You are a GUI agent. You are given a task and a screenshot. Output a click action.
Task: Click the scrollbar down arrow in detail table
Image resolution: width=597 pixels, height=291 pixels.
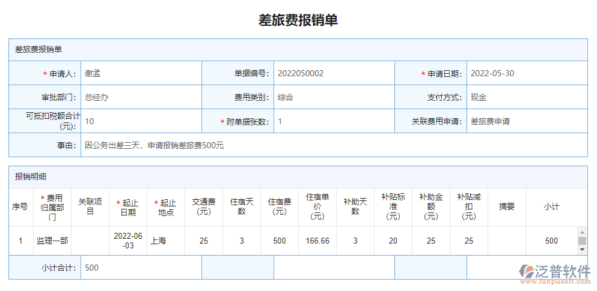[581, 250]
